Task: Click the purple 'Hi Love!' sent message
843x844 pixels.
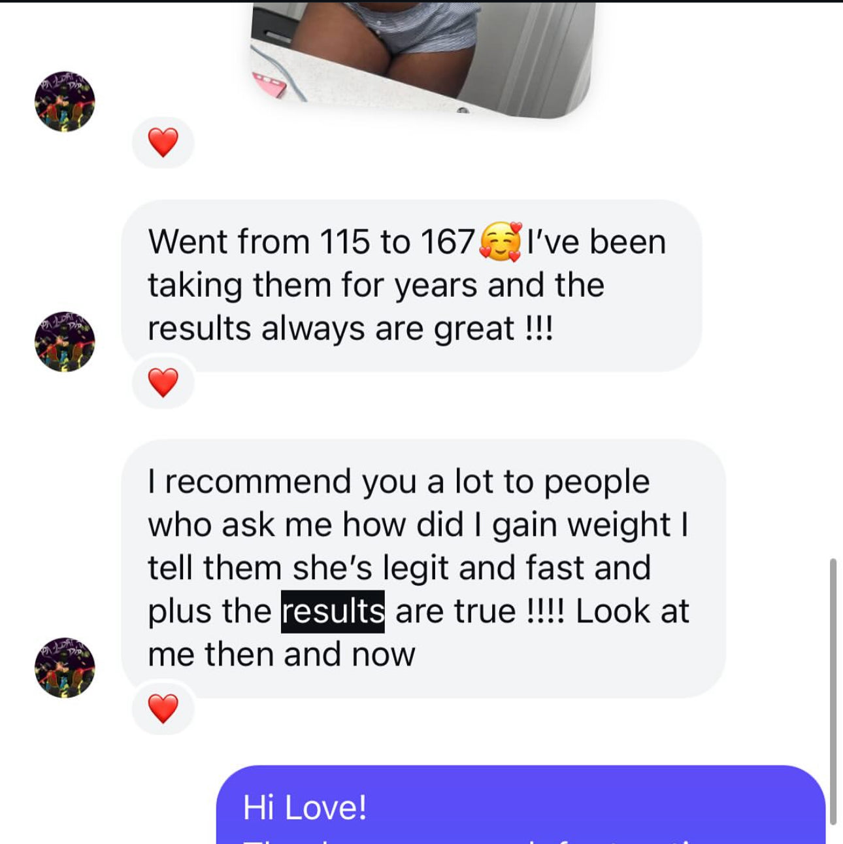Action: click(521, 805)
